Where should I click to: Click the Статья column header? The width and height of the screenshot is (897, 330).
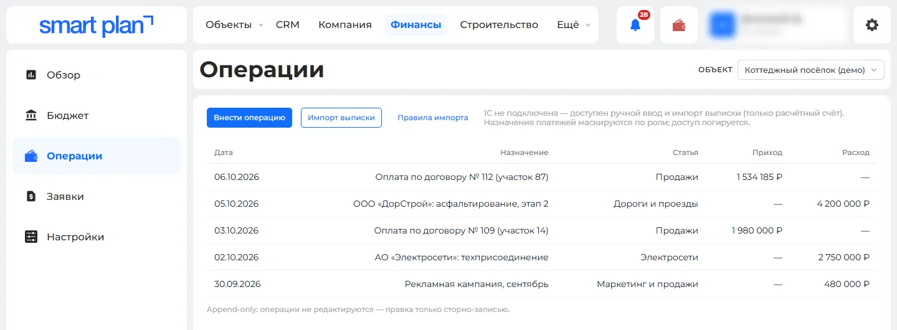(x=685, y=153)
